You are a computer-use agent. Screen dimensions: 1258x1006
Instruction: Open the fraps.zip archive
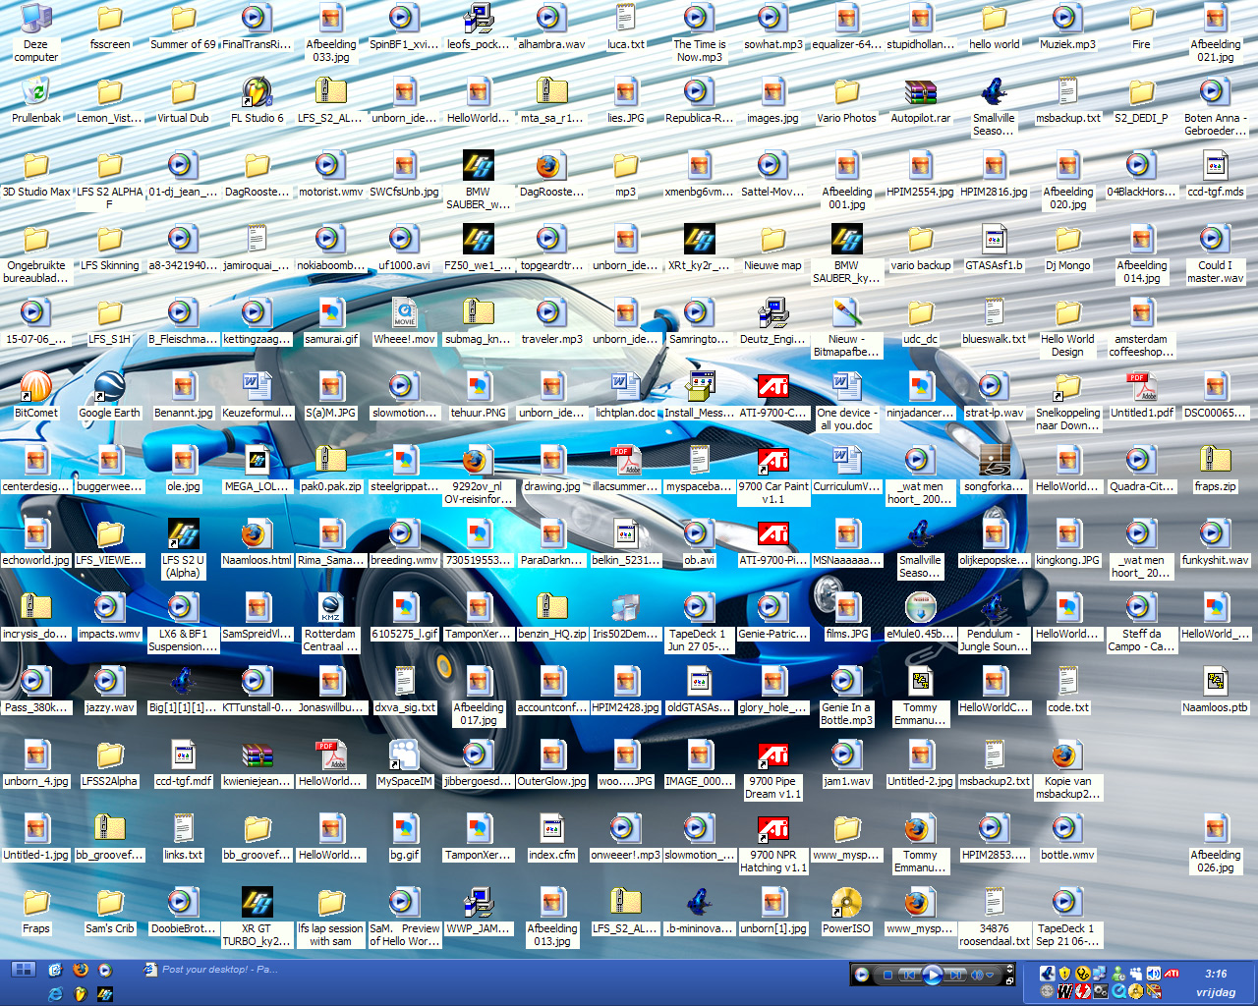[x=1215, y=469]
